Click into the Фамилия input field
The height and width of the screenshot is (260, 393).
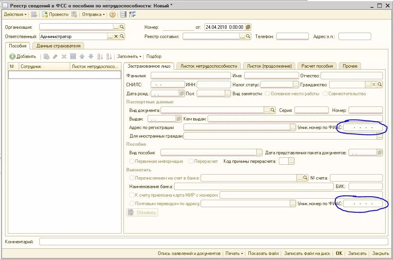pos(191,76)
